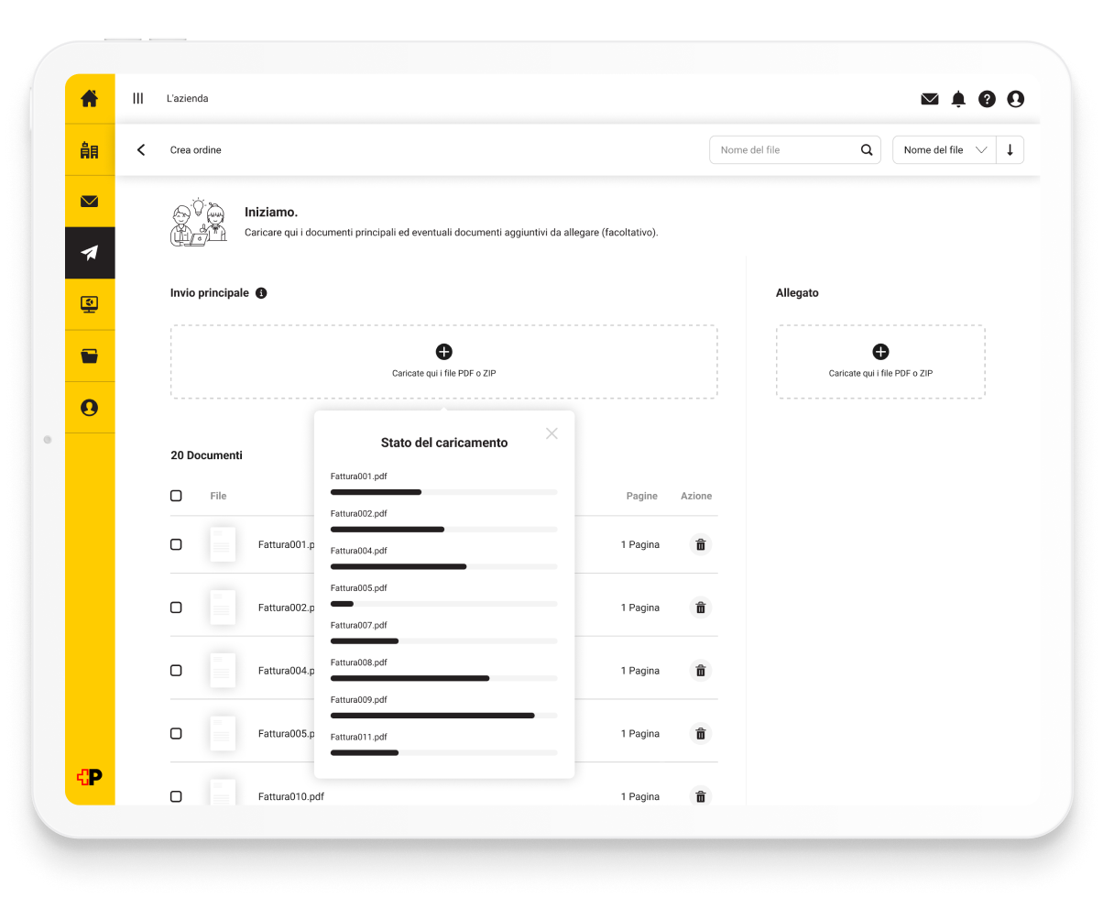The width and height of the screenshot is (1103, 898).
Task: Open the home icon in the sidebar
Action: coord(89,99)
